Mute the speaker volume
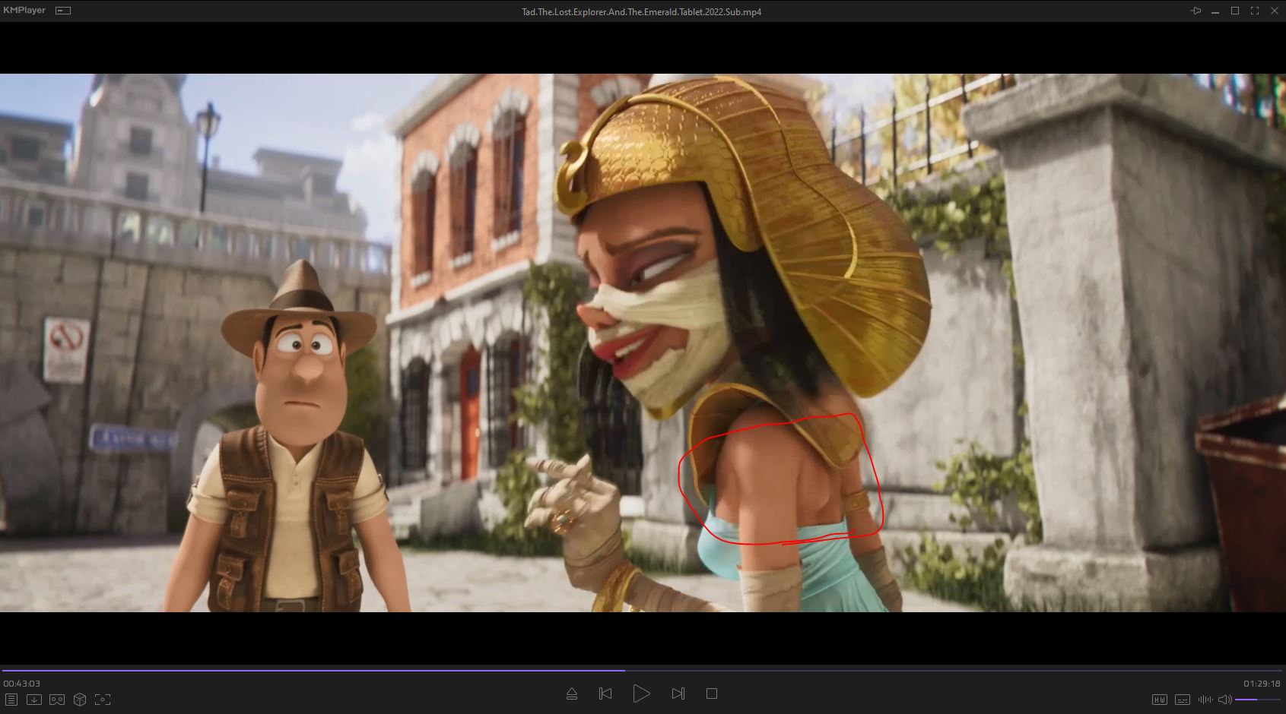This screenshot has height=714, width=1286. pos(1224,700)
